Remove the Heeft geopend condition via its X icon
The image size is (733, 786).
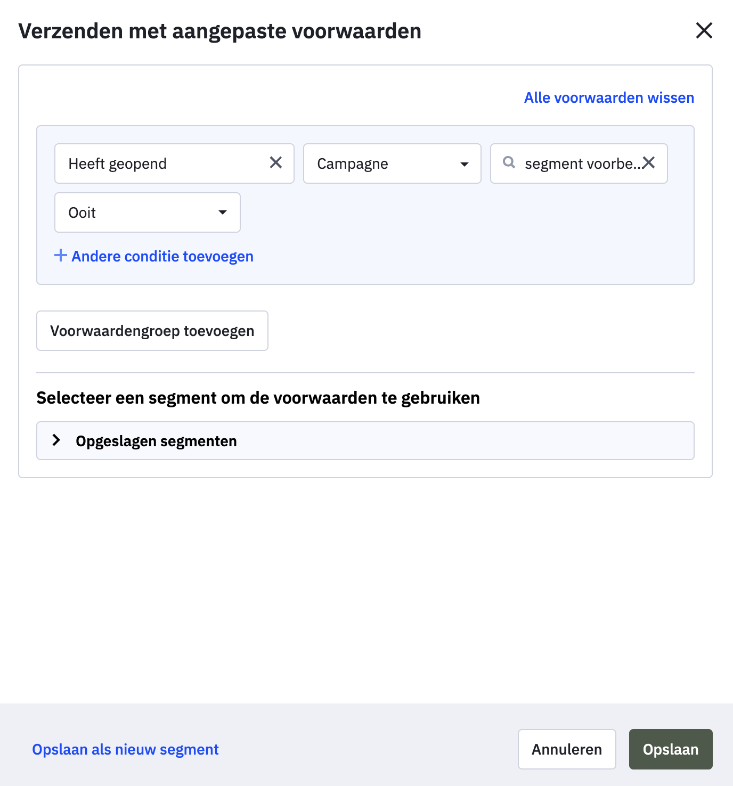tap(276, 163)
